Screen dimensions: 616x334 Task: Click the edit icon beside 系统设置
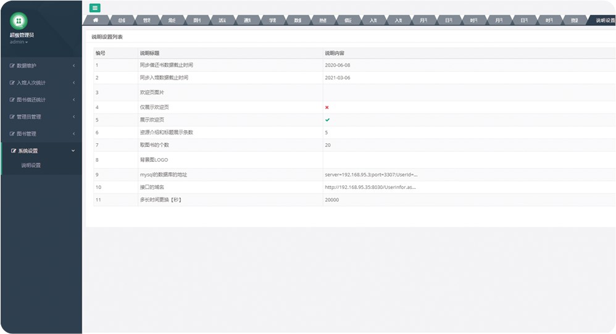click(14, 151)
